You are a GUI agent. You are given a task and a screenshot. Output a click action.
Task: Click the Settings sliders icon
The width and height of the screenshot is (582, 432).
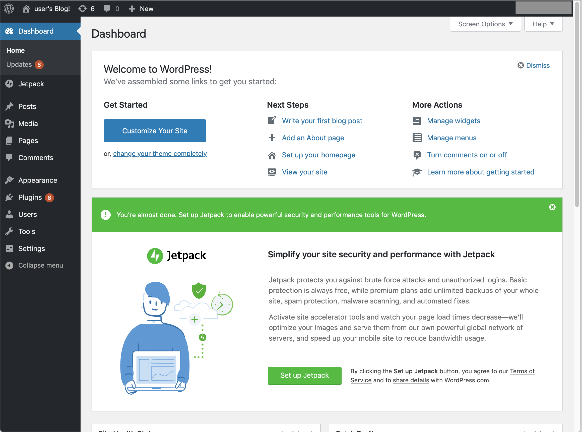click(10, 249)
